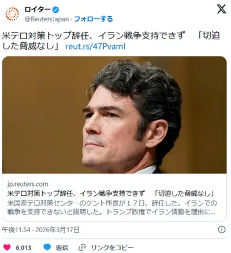Click the blue verified badge

point(56,9)
